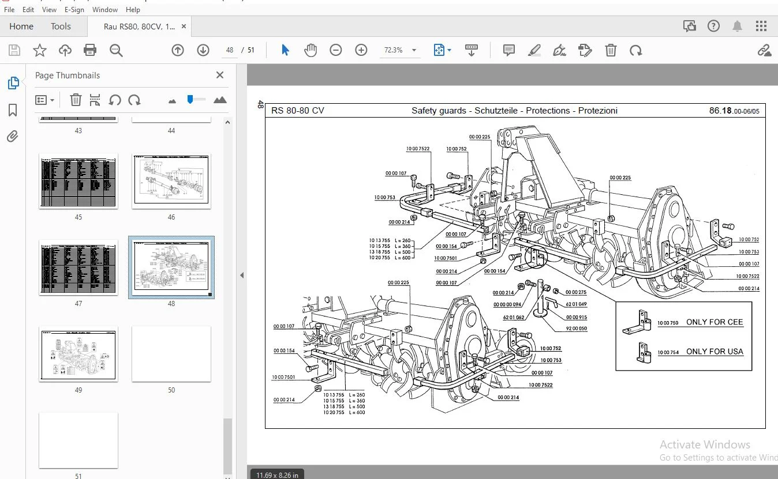Open the Attachments paperclip panel
Screen dimensions: 778x479
coord(13,136)
